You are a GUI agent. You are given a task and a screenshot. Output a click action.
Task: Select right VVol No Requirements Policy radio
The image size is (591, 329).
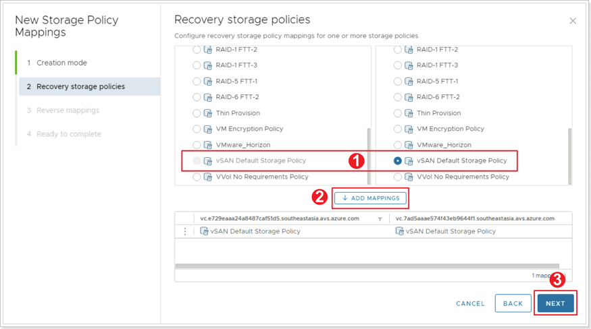(398, 177)
